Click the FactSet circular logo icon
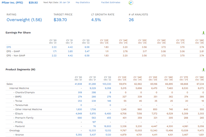 (131, 3)
